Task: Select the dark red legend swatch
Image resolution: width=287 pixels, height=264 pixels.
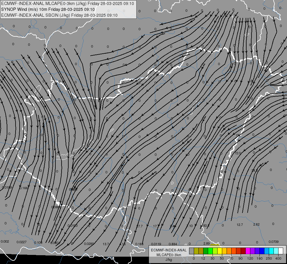Action: coord(243,251)
